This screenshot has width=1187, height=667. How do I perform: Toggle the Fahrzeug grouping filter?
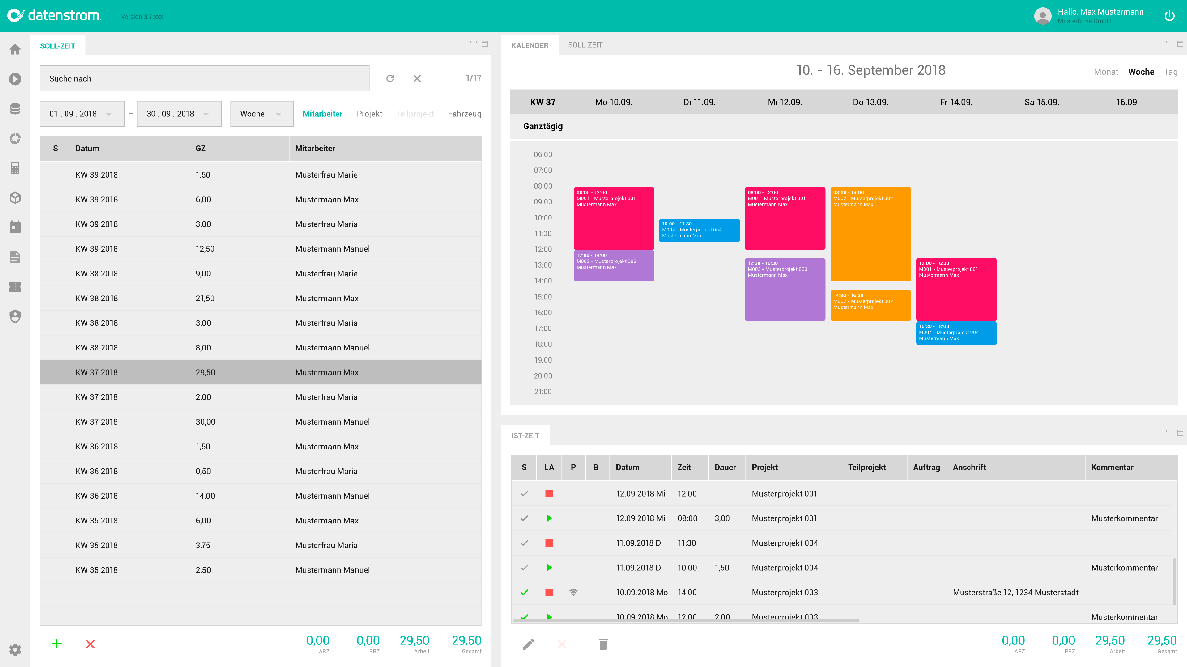click(x=464, y=114)
